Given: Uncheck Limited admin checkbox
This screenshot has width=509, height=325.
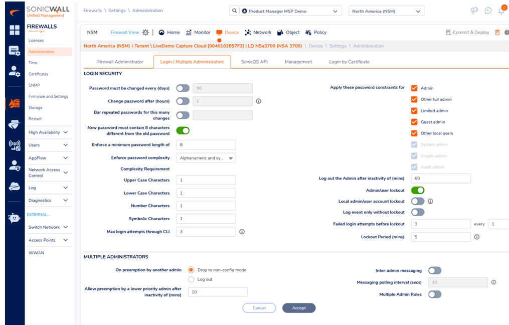Looking at the screenshot, I should (x=414, y=111).
